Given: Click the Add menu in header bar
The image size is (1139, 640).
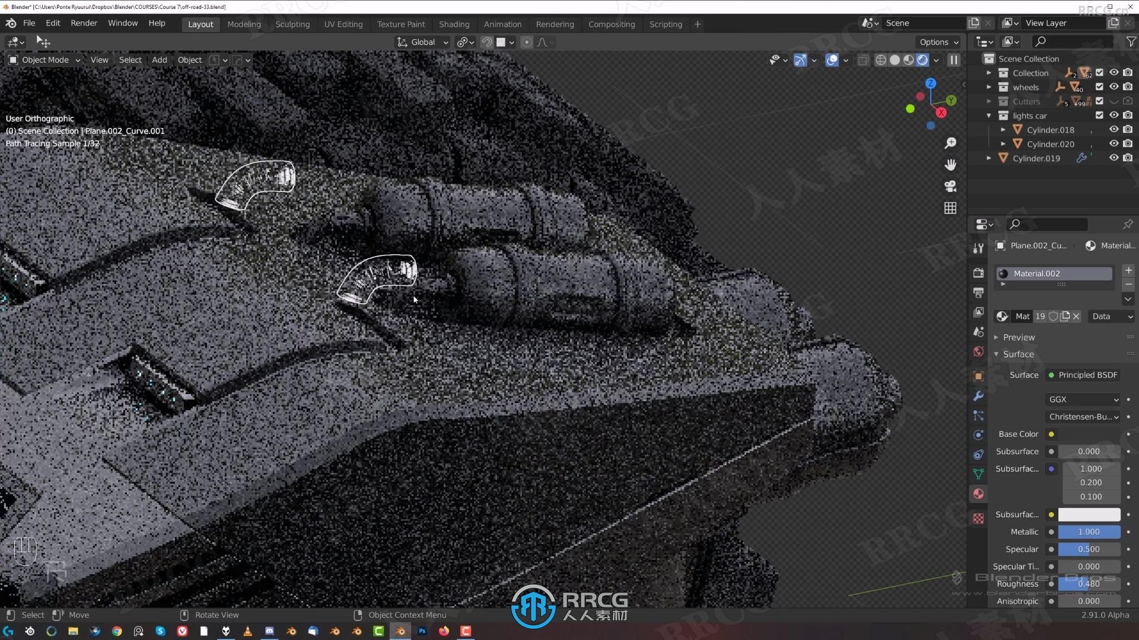Looking at the screenshot, I should tap(159, 60).
